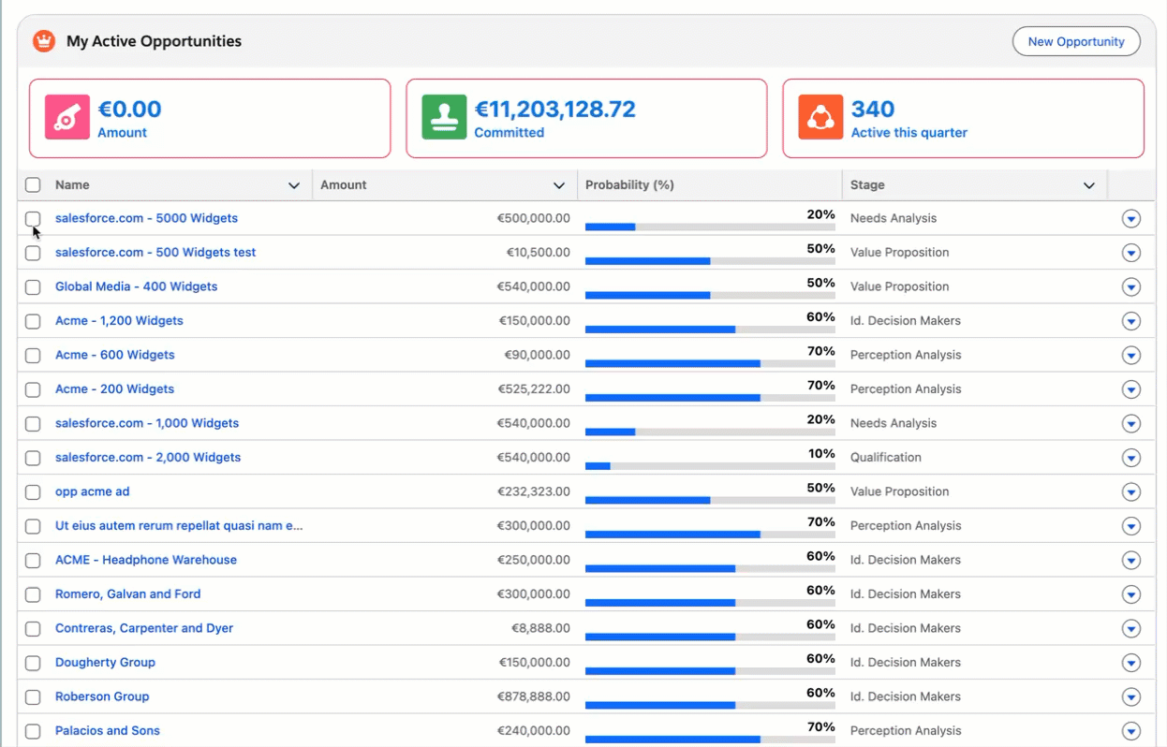
Task: Open row actions for salesforce.com - 5000 Widgets
Action: pyautogui.click(x=1130, y=218)
